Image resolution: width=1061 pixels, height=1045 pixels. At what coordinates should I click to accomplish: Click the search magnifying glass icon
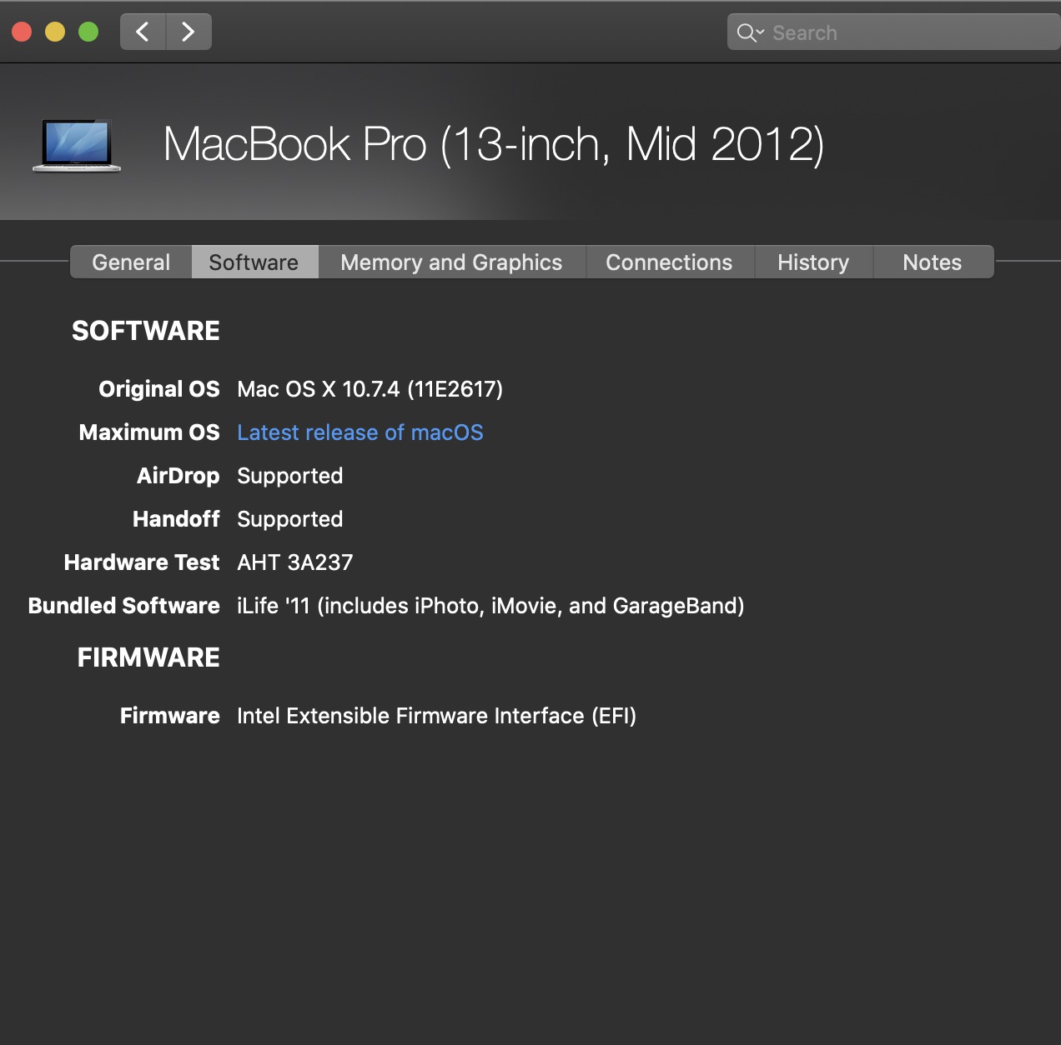[x=746, y=32]
